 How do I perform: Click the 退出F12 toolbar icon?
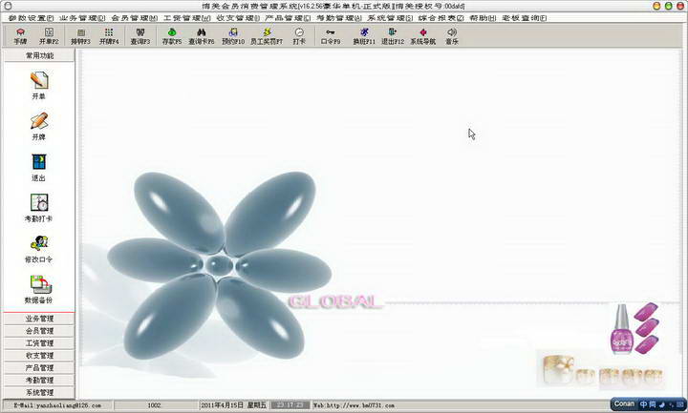pos(393,36)
